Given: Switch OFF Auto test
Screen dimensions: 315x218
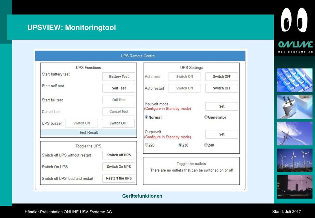Looking at the screenshot, I should pyautogui.click(x=221, y=77).
